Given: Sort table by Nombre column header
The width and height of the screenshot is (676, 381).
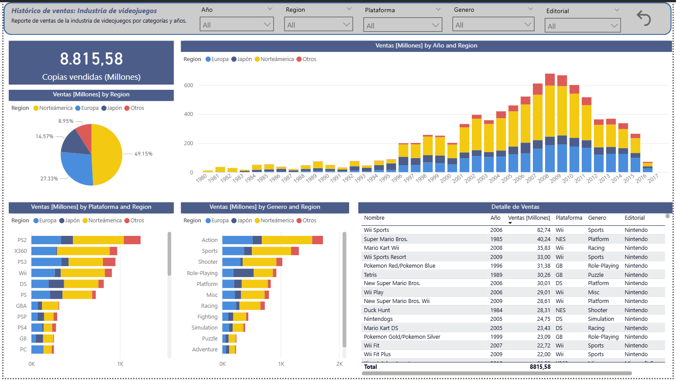Looking at the screenshot, I should click(374, 218).
